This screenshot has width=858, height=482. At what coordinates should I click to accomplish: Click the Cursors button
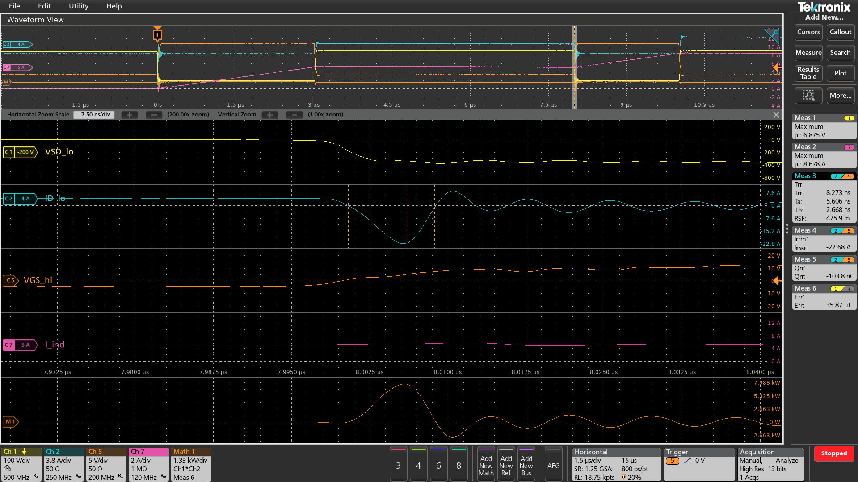808,32
